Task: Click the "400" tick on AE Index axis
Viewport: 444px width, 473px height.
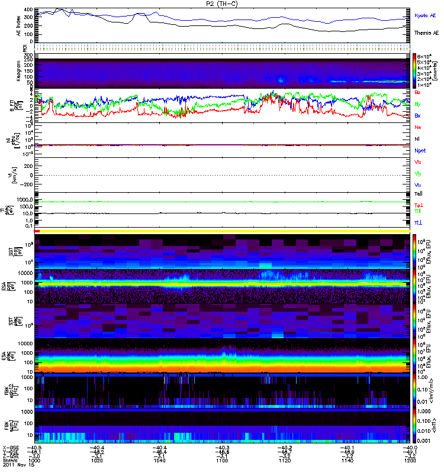Action: [x=28, y=9]
